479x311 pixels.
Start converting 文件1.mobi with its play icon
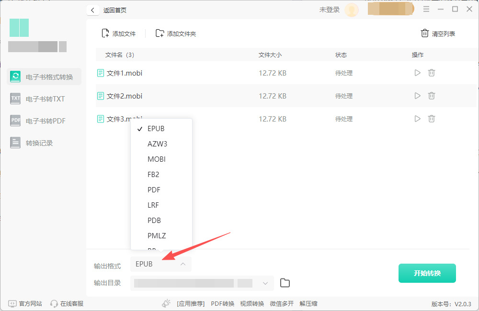tap(417, 73)
